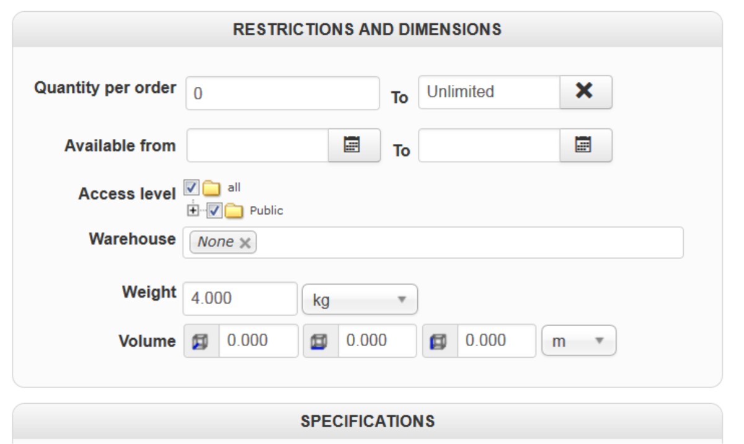Click the height dimension cube icon
The image size is (744, 444).
coord(440,341)
